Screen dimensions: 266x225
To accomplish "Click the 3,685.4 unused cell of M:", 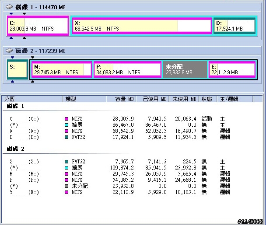I will 187,174.
